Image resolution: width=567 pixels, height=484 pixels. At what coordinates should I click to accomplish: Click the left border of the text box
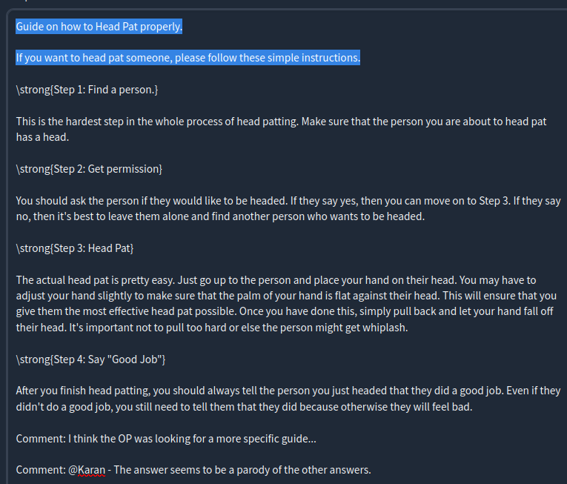[7, 246]
